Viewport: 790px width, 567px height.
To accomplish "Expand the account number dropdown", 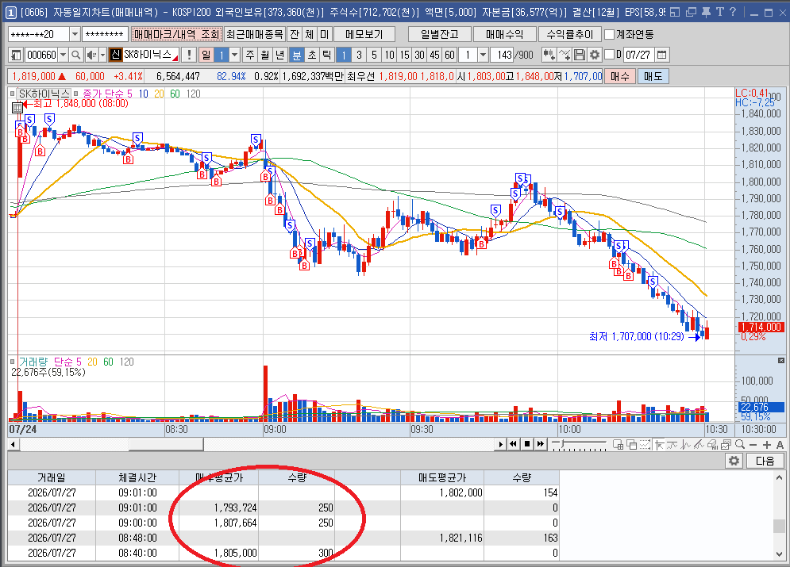I will [75, 34].
